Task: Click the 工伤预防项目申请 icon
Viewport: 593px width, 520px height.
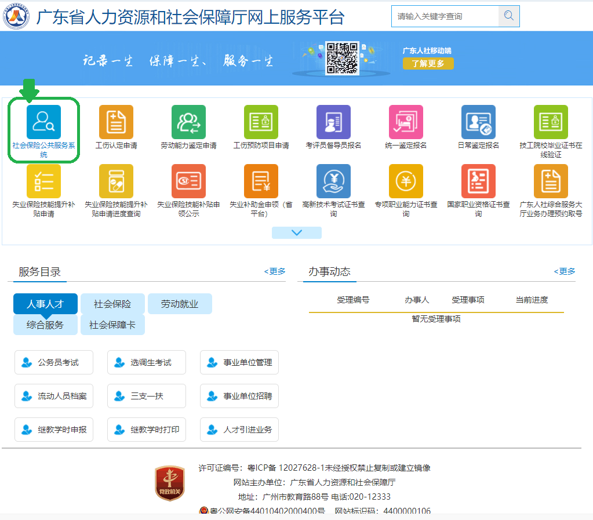Action: (x=260, y=122)
